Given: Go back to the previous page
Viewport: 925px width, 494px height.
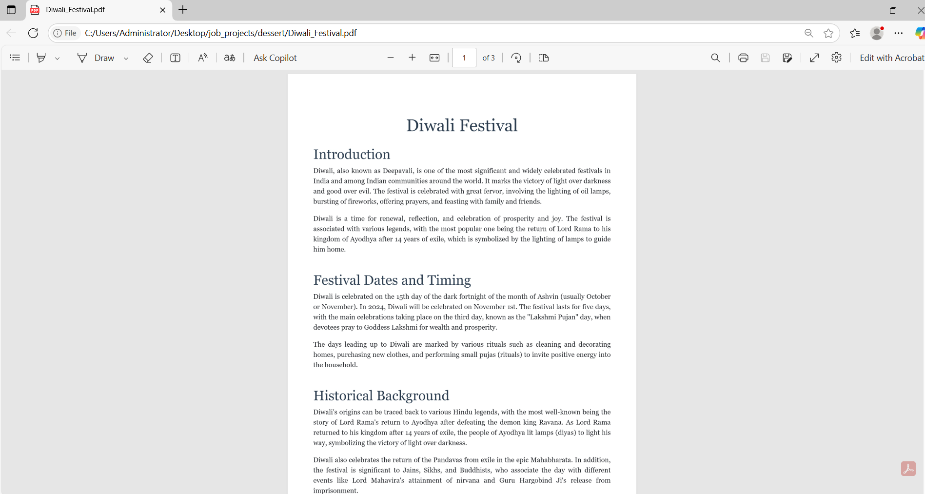Looking at the screenshot, I should point(11,33).
